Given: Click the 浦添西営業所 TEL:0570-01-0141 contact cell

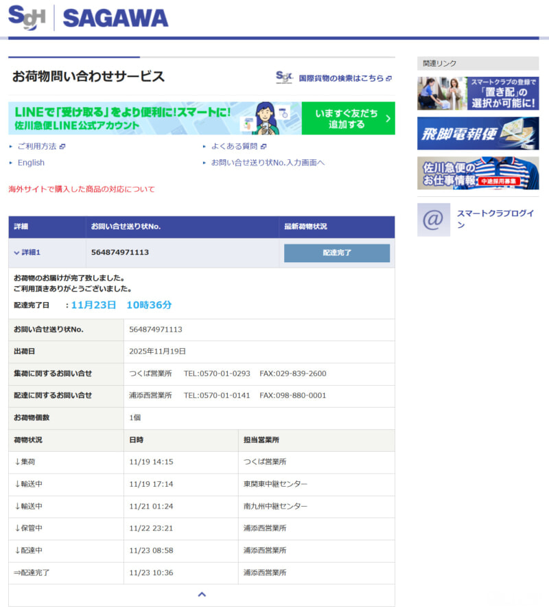Looking at the screenshot, I should (x=259, y=395).
